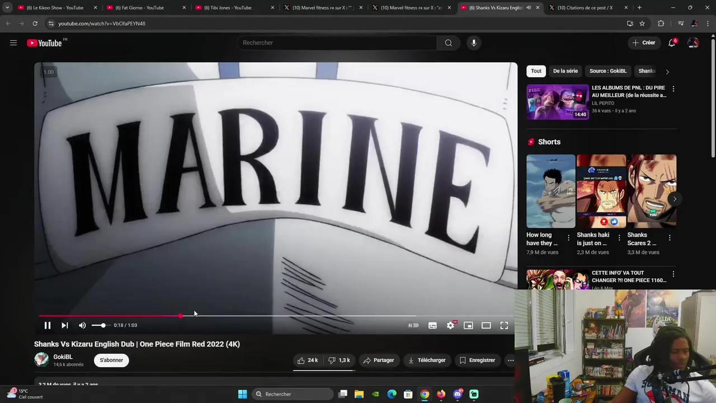Switch to theater mode

(486, 325)
